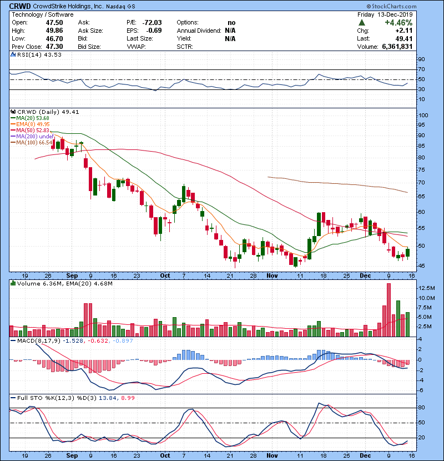Click the Full STO legend line marker
This screenshot has height=461, width=444.
point(13,398)
